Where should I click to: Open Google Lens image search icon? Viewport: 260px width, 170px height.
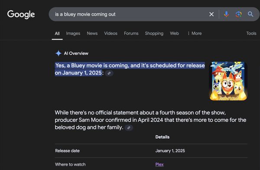pyautogui.click(x=239, y=14)
